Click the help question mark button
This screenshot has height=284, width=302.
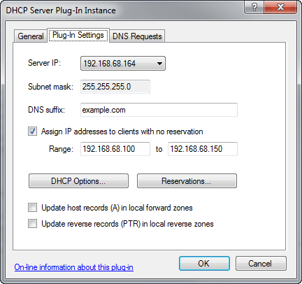pyautogui.click(x=254, y=7)
